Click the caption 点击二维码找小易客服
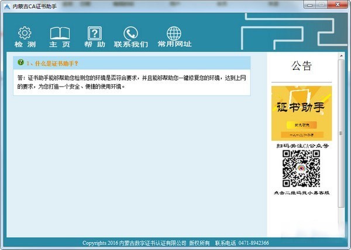This screenshot has height=250, width=351. pyautogui.click(x=301, y=193)
